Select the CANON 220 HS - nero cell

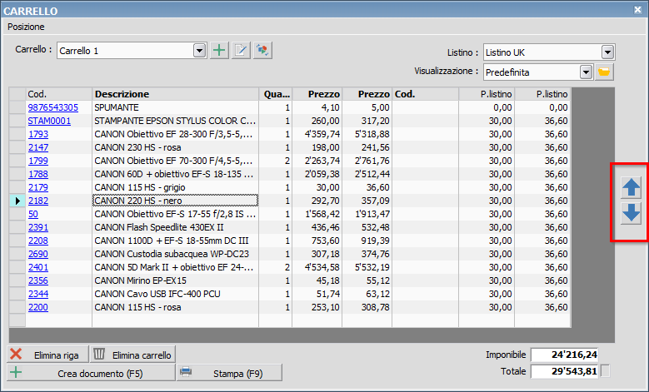click(176, 201)
